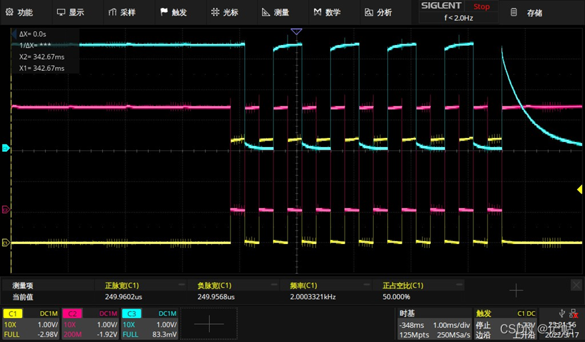This screenshot has width=585, height=342.
Task: Click the pink C2 ground level marker
Action: tap(5, 209)
